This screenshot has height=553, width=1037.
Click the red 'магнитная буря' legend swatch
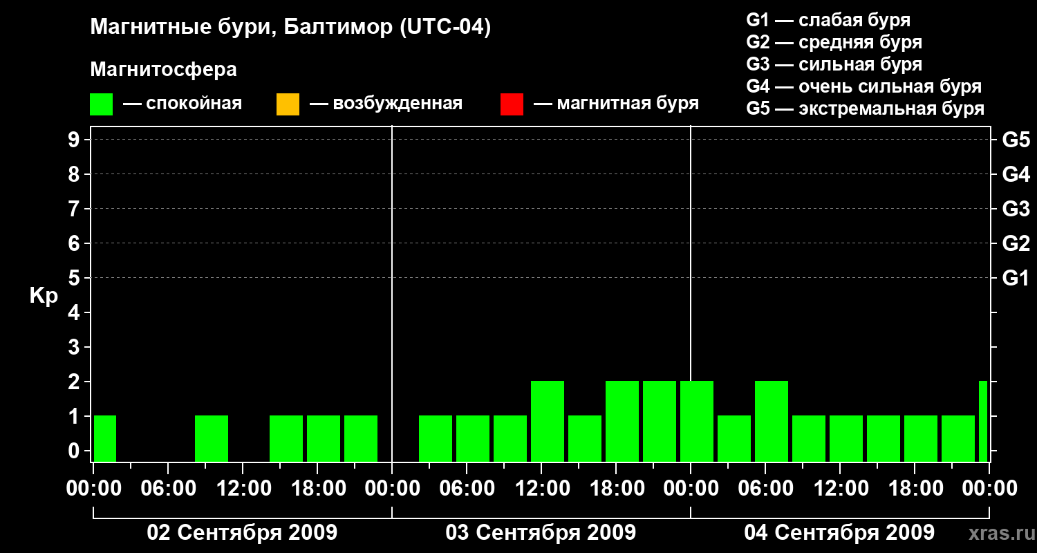pos(512,104)
